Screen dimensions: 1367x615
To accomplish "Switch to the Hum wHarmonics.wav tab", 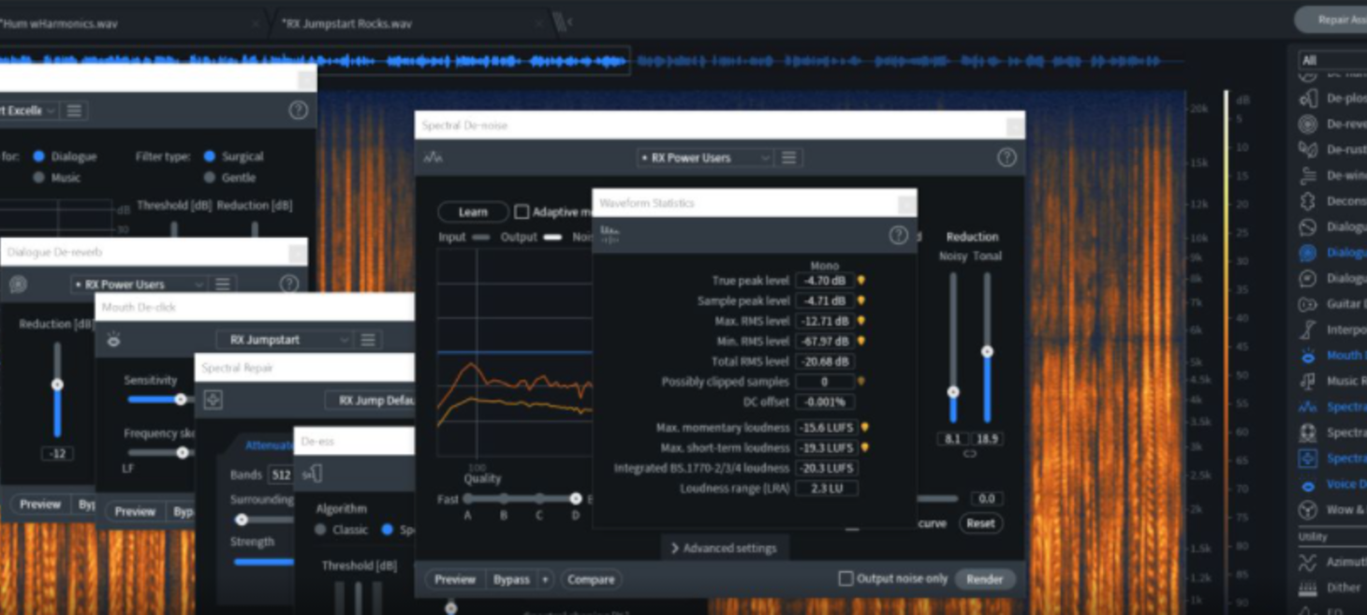I will [61, 23].
